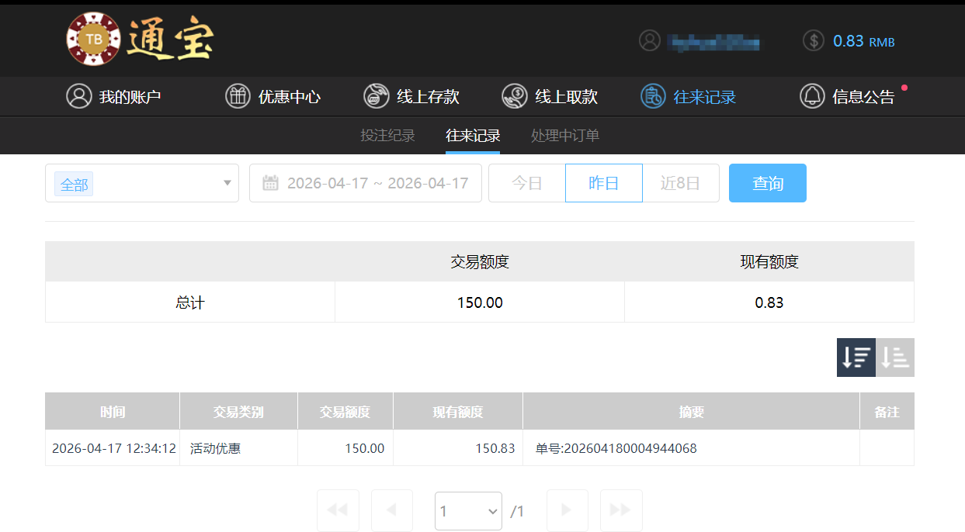Open the page number dropdown
Viewport: 965px width, 532px height.
coord(468,510)
